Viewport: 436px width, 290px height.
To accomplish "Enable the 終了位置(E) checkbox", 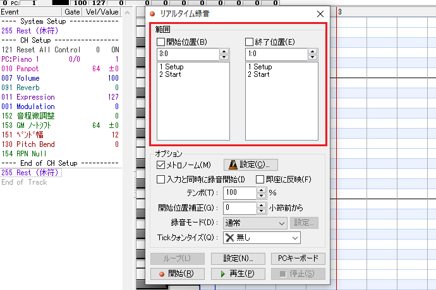I will [x=250, y=42].
